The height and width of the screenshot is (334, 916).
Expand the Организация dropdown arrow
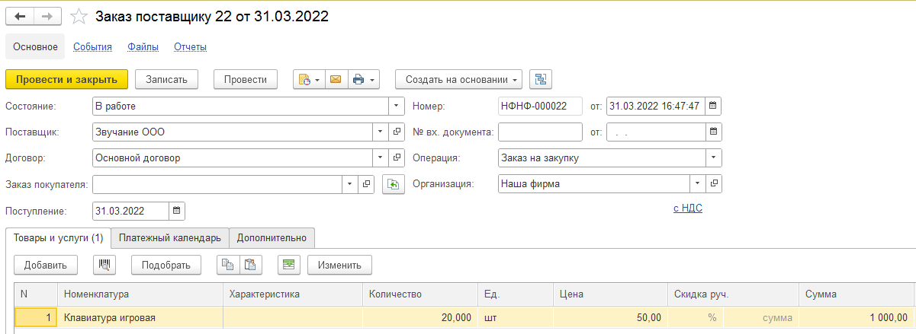click(699, 184)
